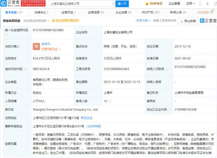The height and width of the screenshot is (158, 217).
Task: Select annual report address 上海市长宁区红宝石路188号
Action: click(x=58, y=126)
